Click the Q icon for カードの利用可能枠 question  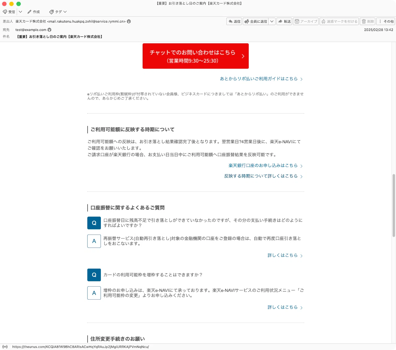point(94,275)
